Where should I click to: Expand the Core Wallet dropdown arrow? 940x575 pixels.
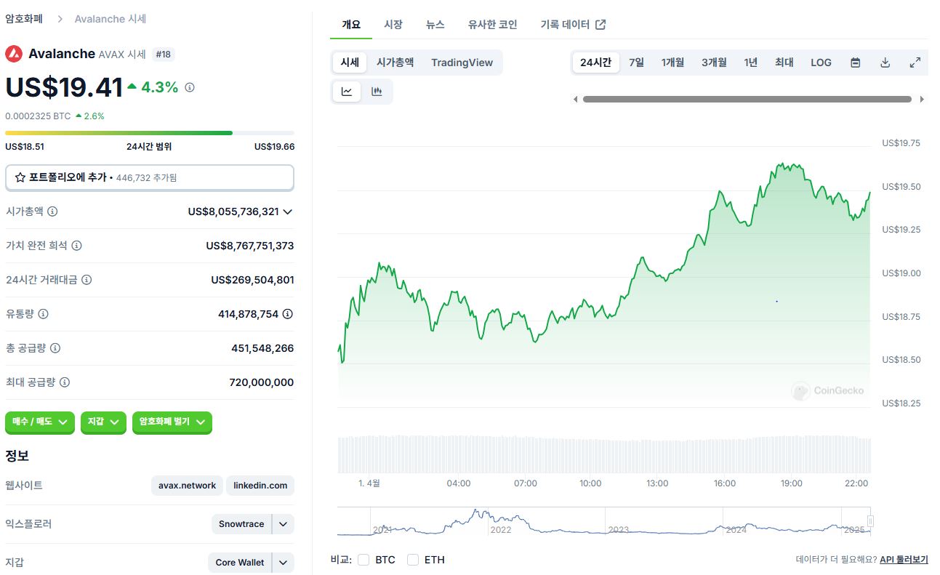[284, 563]
